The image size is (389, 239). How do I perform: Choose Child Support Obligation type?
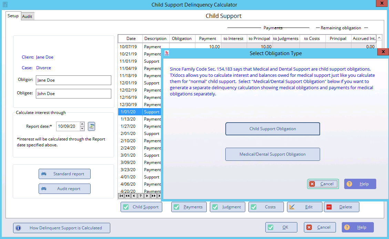tap(273, 129)
